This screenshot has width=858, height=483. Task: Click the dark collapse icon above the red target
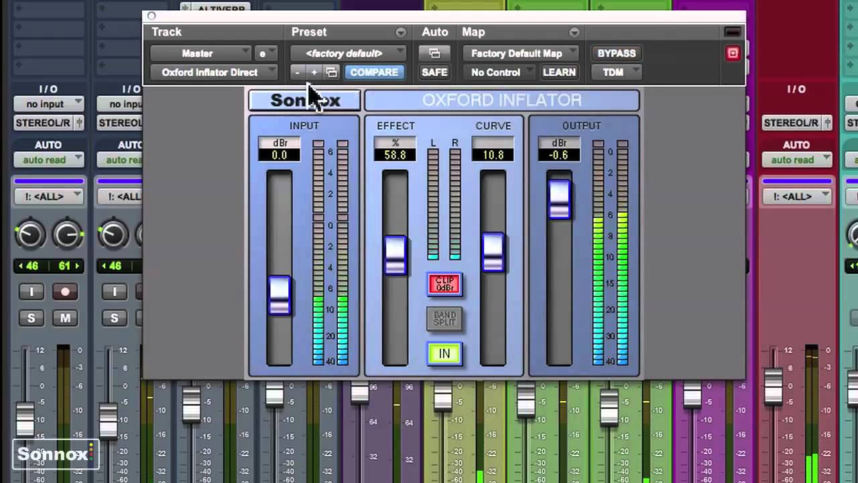[733, 32]
